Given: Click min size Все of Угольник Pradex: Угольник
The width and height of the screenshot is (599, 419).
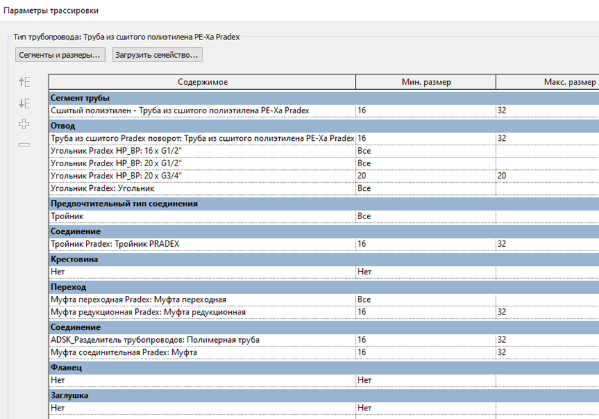Looking at the screenshot, I should [426, 188].
